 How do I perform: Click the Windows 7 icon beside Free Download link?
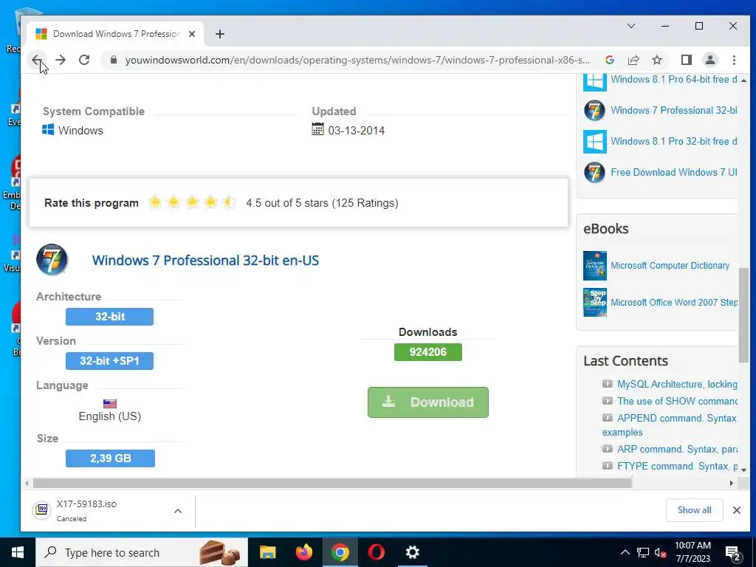pos(594,172)
